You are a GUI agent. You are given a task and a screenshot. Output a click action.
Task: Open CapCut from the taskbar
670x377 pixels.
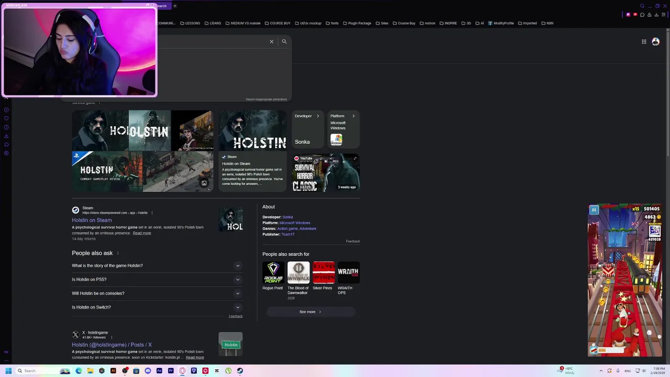pos(217,371)
